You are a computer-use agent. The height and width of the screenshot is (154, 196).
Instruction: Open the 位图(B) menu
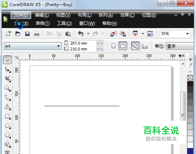pyautogui.click(x=149, y=15)
